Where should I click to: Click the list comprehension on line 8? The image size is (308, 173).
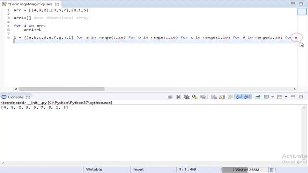(155, 37)
